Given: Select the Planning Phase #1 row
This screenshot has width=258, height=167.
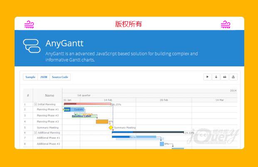Looking at the screenshot, I should [x=47, y=109].
